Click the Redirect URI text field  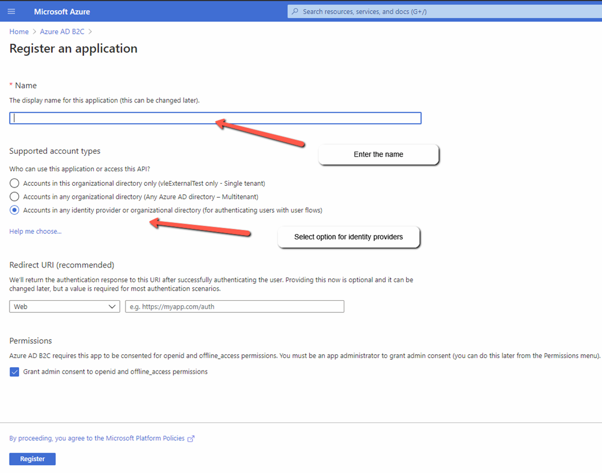click(x=234, y=306)
